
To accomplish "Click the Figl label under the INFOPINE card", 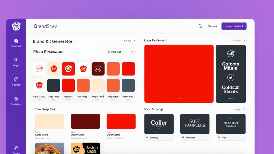I will click(x=224, y=137).
